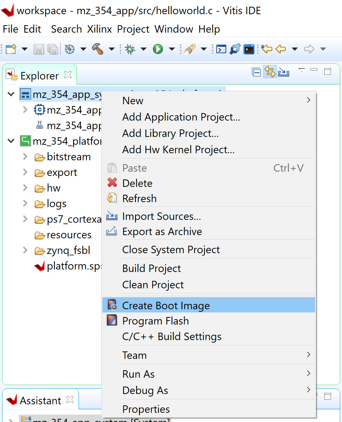The image size is (342, 422).
Task: Import sources using the Explorer import icon
Action: [283, 72]
